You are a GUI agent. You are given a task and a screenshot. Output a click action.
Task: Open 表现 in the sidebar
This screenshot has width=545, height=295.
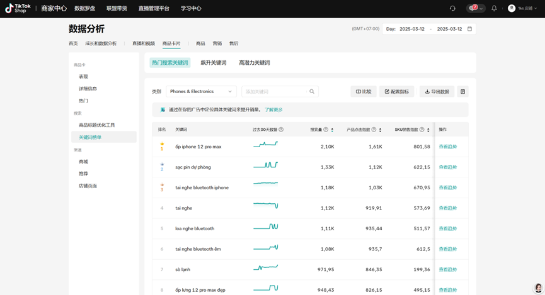point(83,76)
